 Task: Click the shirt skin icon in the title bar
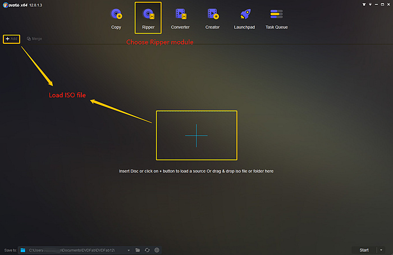click(364, 4)
